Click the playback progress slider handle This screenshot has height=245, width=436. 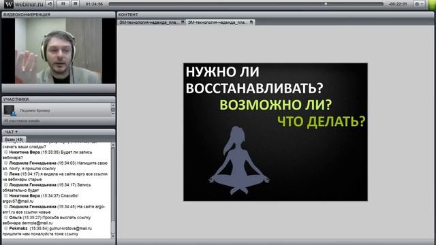(x=326, y=4)
